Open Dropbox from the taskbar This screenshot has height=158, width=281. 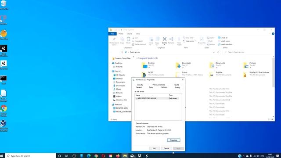click(140, 156)
